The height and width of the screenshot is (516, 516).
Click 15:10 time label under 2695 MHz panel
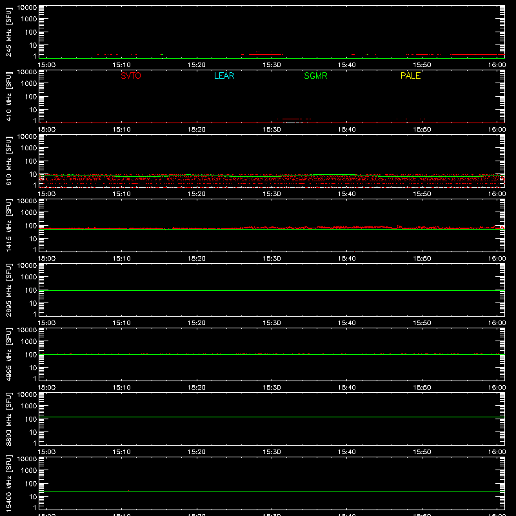pyautogui.click(x=122, y=323)
